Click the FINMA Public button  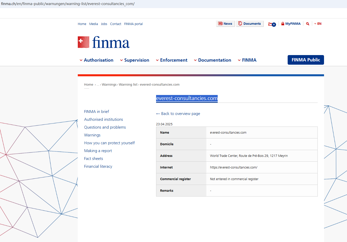(306, 60)
